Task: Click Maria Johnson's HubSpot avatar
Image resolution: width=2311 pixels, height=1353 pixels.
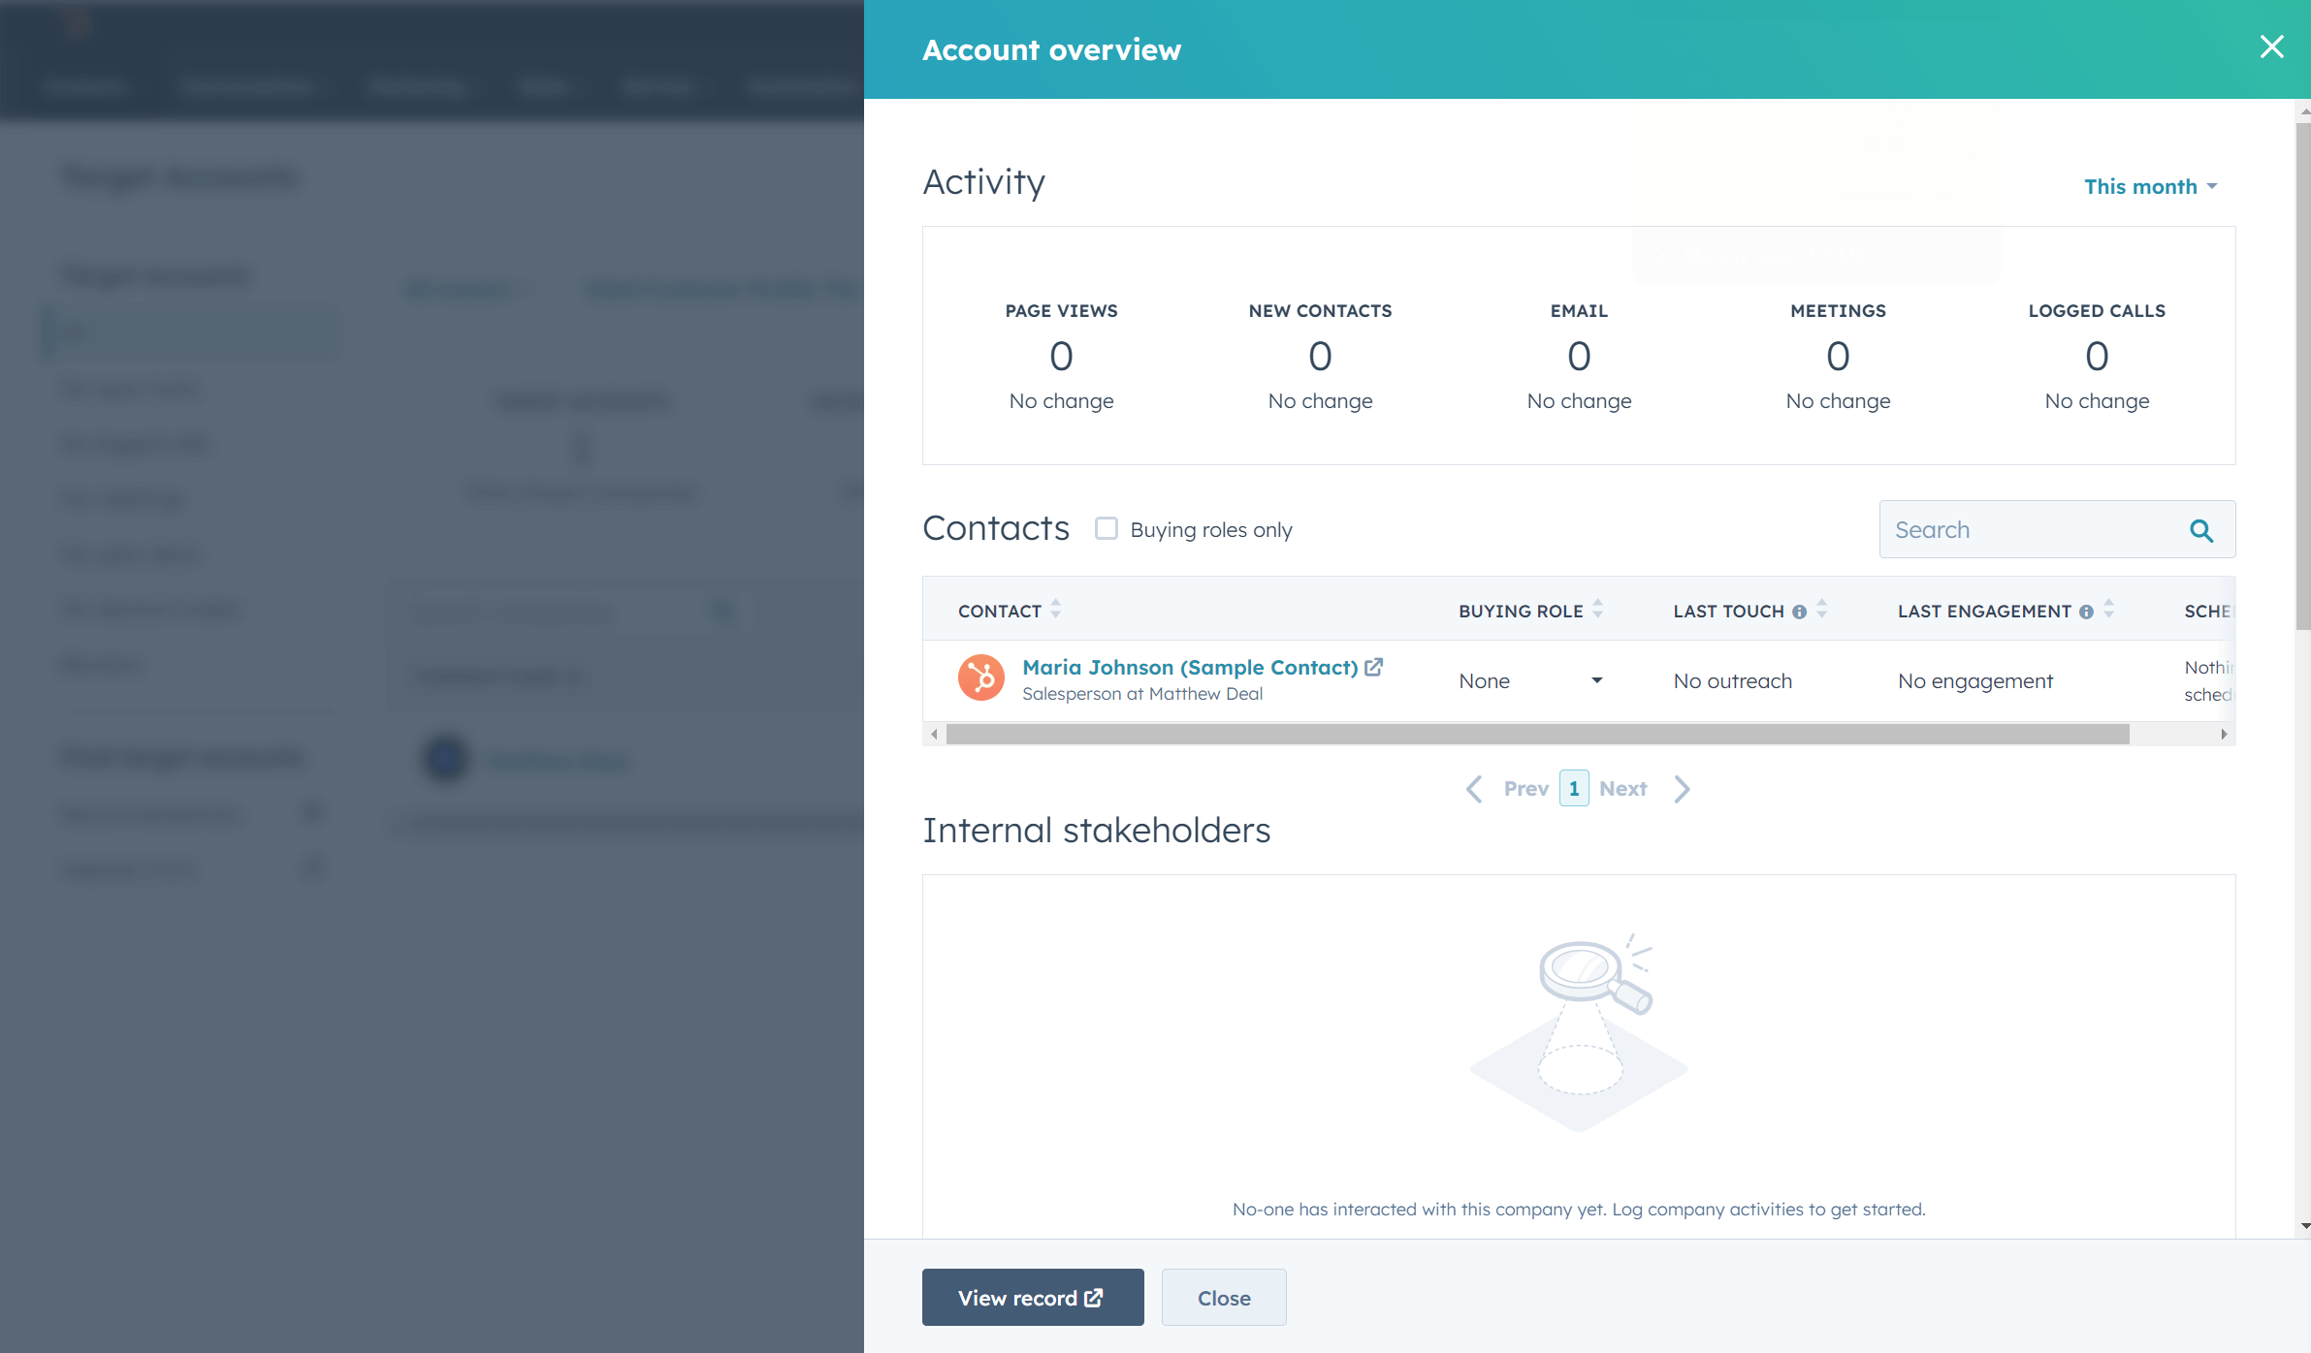Action: (980, 678)
